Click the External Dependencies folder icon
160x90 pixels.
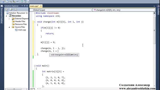coord(13,19)
